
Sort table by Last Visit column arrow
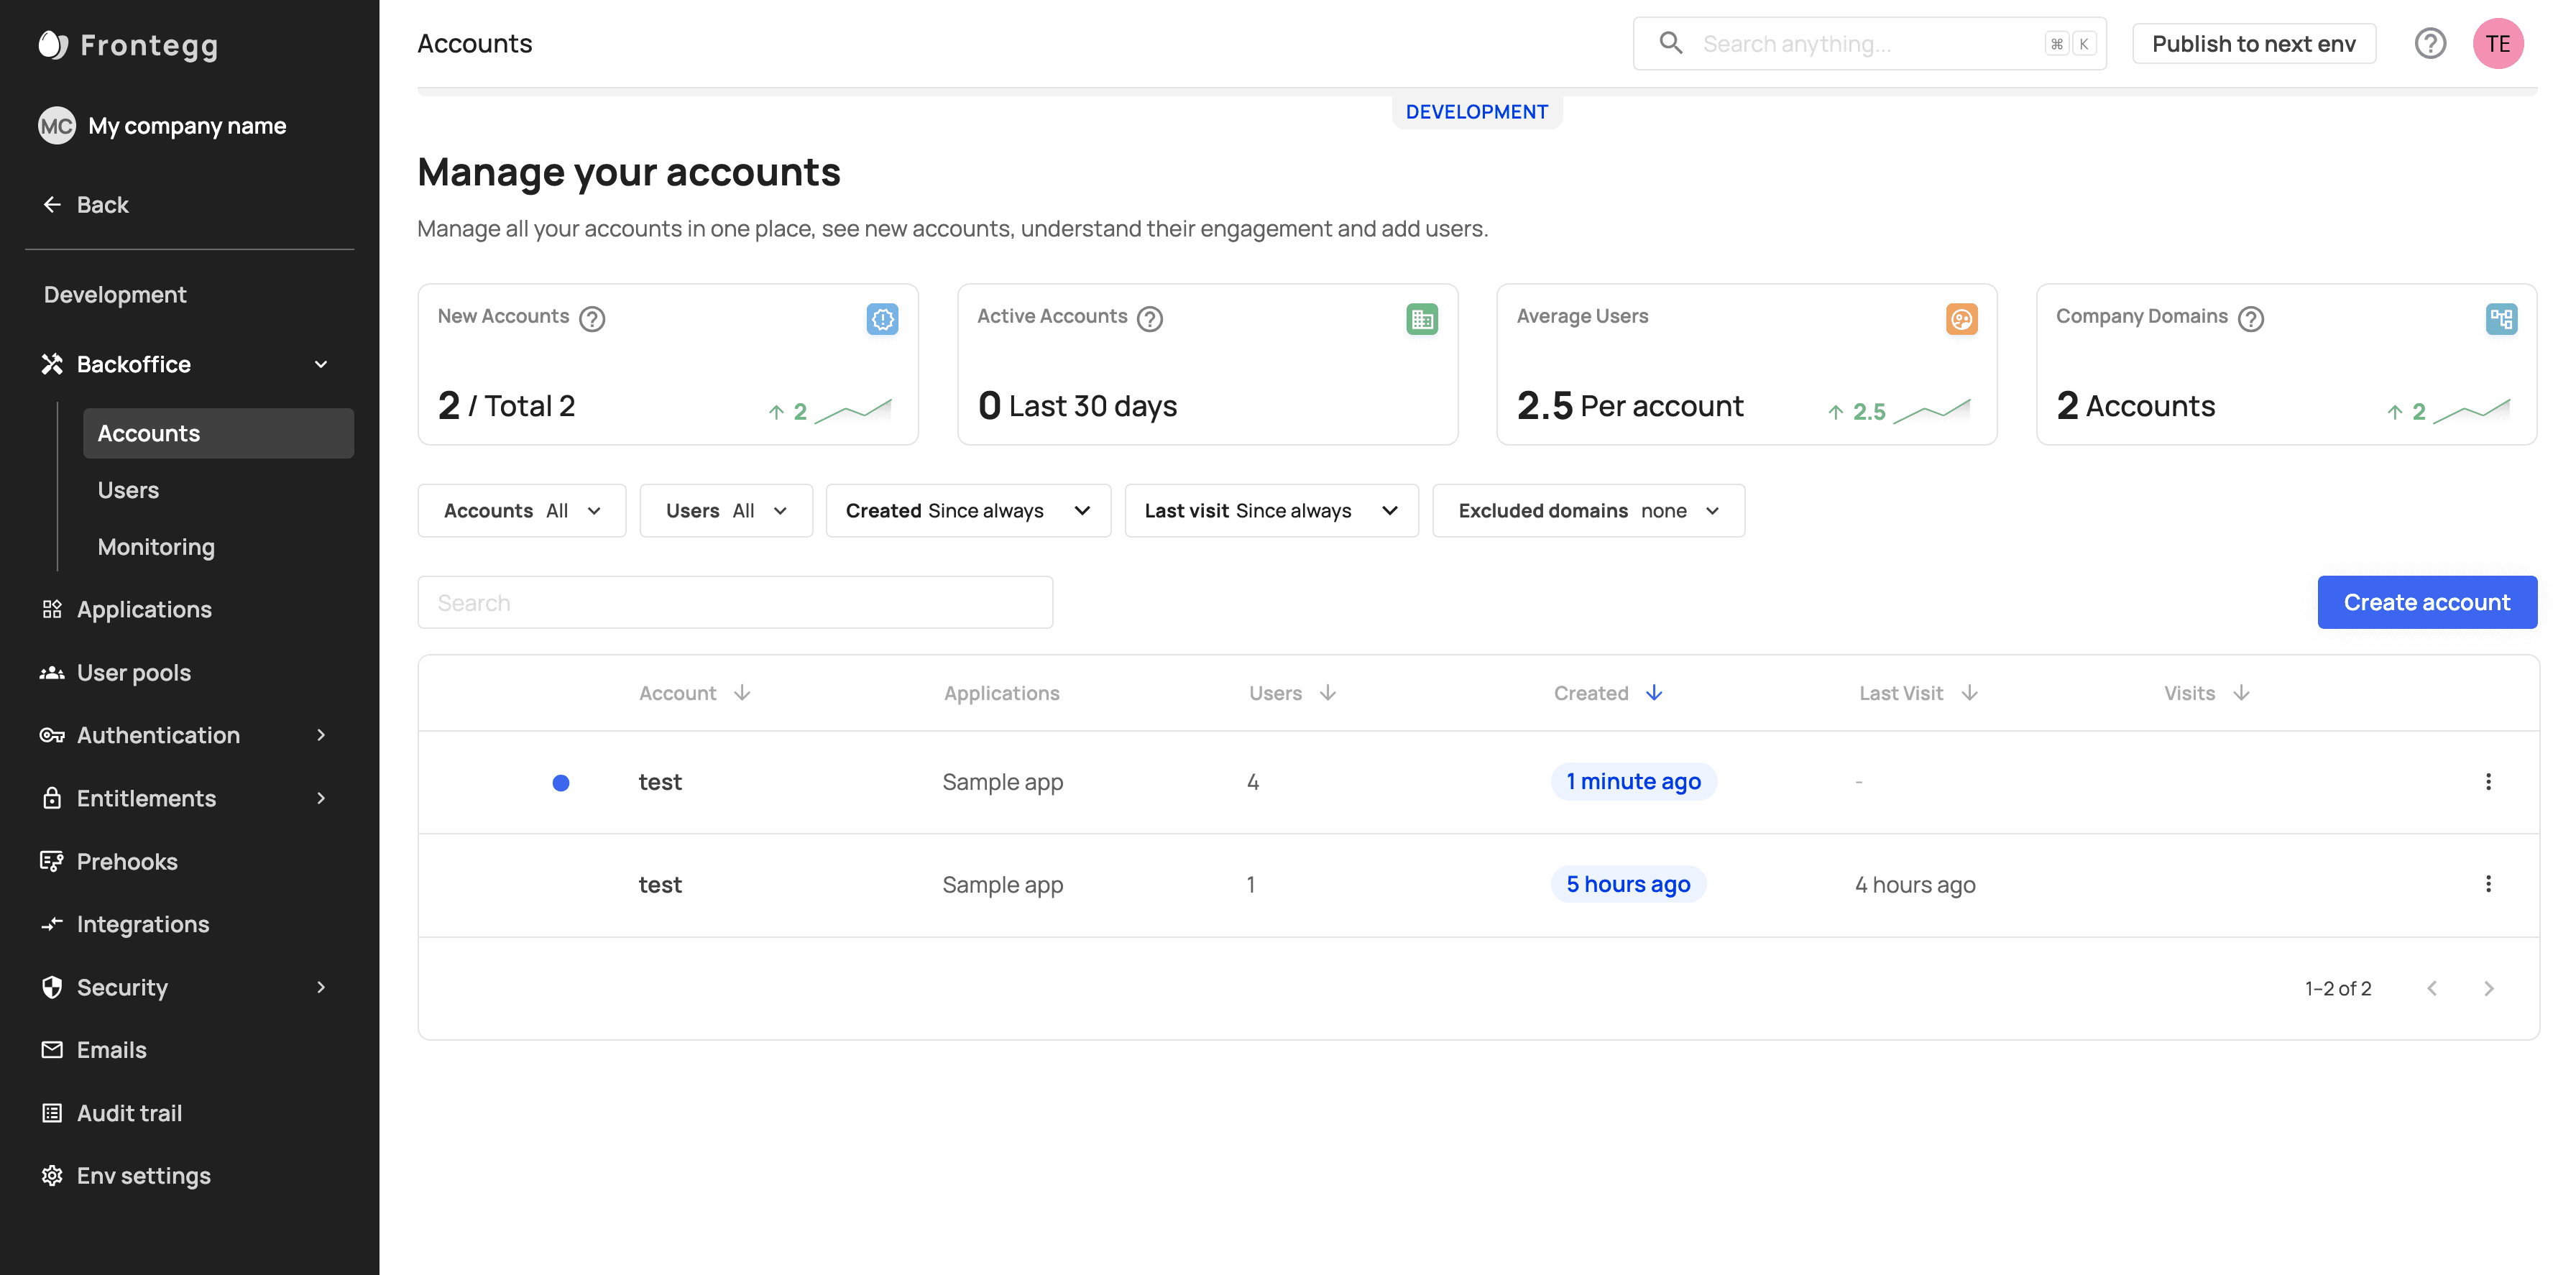[1970, 693]
